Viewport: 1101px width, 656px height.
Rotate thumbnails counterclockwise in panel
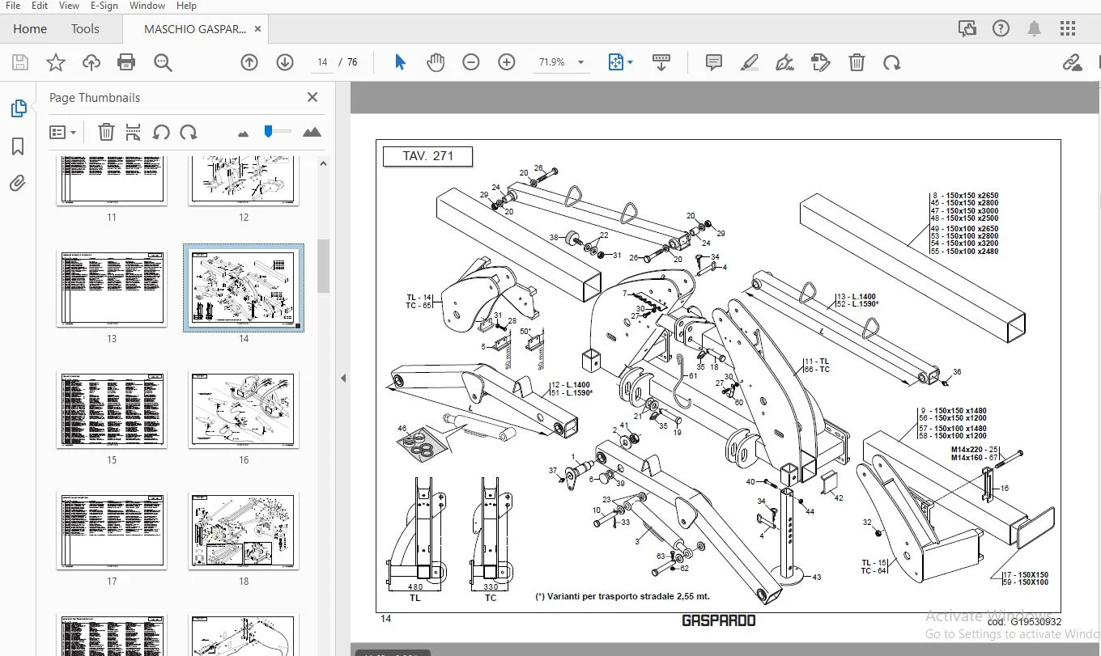point(161,132)
